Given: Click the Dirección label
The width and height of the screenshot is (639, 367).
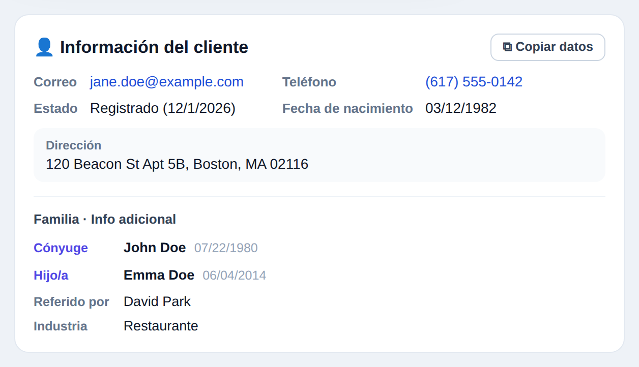Looking at the screenshot, I should pos(73,145).
